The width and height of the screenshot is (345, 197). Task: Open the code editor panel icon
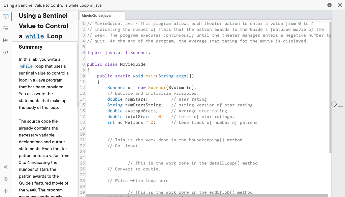pyautogui.click(x=5, y=52)
